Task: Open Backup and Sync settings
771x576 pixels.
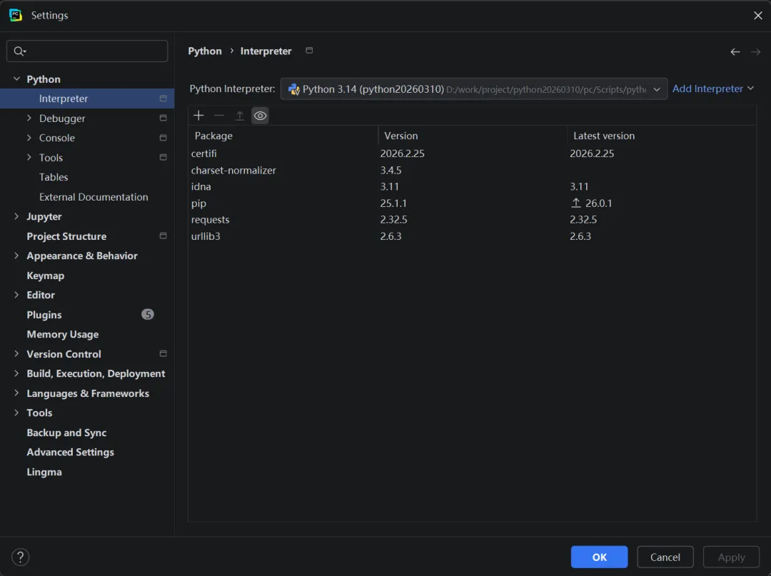Action: pos(87,433)
